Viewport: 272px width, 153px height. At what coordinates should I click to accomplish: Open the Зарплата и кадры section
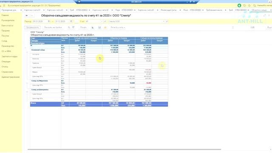click(9, 57)
